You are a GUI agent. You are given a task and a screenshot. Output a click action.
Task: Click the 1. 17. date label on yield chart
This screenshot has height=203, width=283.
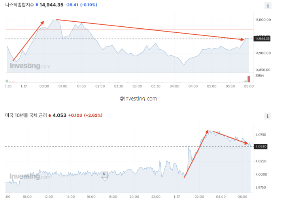point(177,197)
